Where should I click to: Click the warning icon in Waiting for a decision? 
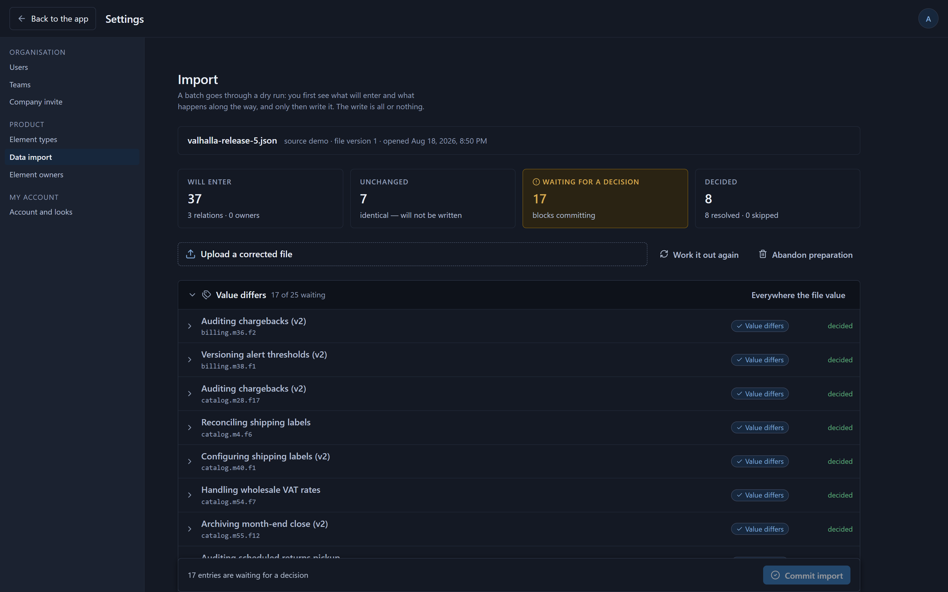click(x=536, y=182)
